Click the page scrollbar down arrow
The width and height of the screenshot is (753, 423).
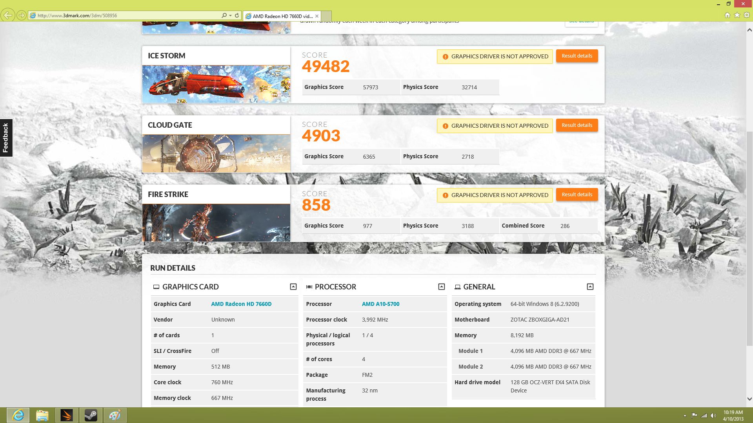point(749,399)
